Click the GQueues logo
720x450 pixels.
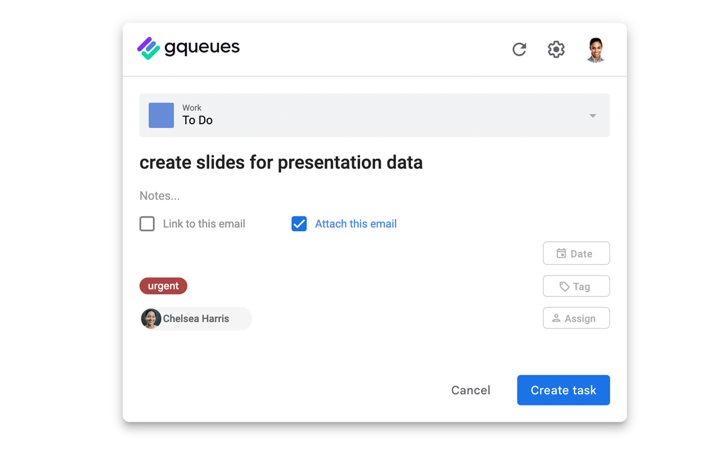click(188, 48)
